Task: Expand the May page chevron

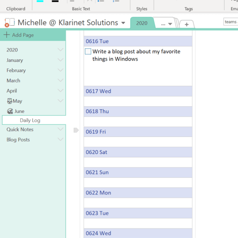Action: coord(60,101)
